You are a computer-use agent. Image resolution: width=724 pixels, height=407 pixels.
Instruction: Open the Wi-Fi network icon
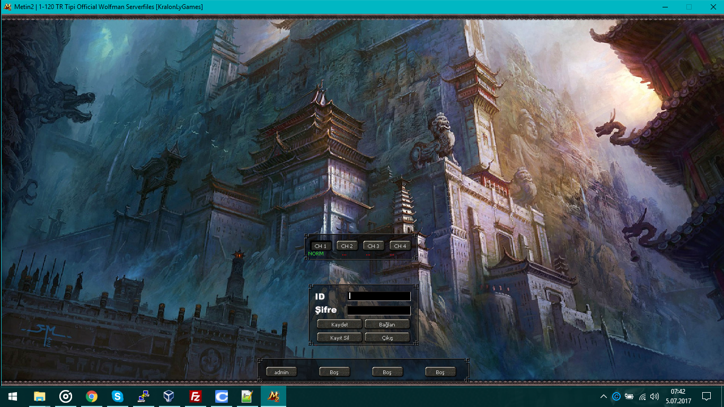(642, 396)
